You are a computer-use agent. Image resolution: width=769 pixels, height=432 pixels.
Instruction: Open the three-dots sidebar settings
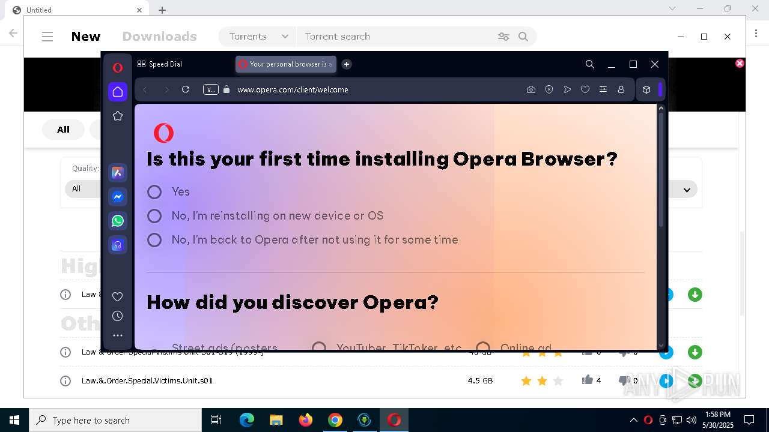click(x=118, y=335)
